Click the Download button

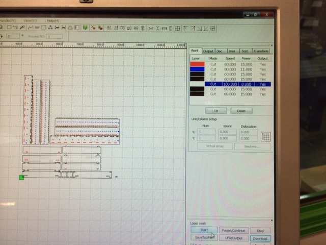[260, 238]
